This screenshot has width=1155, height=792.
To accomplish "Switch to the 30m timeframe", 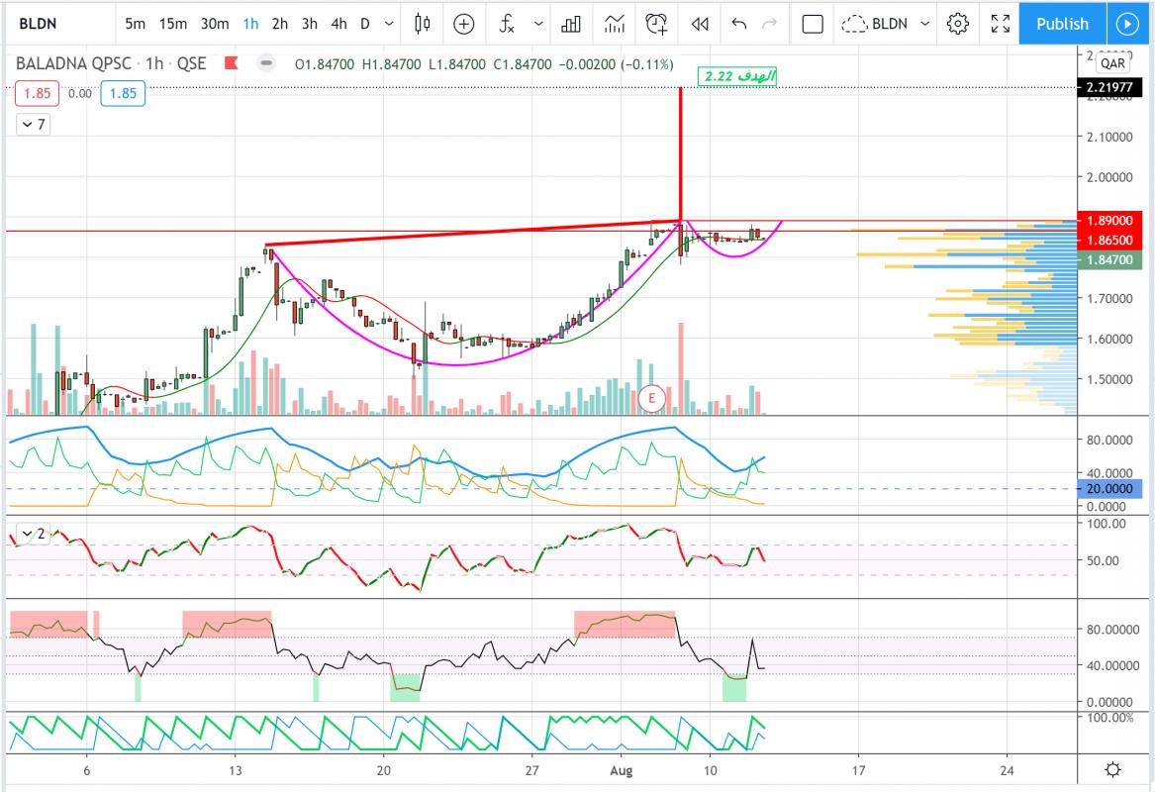I will point(215,24).
